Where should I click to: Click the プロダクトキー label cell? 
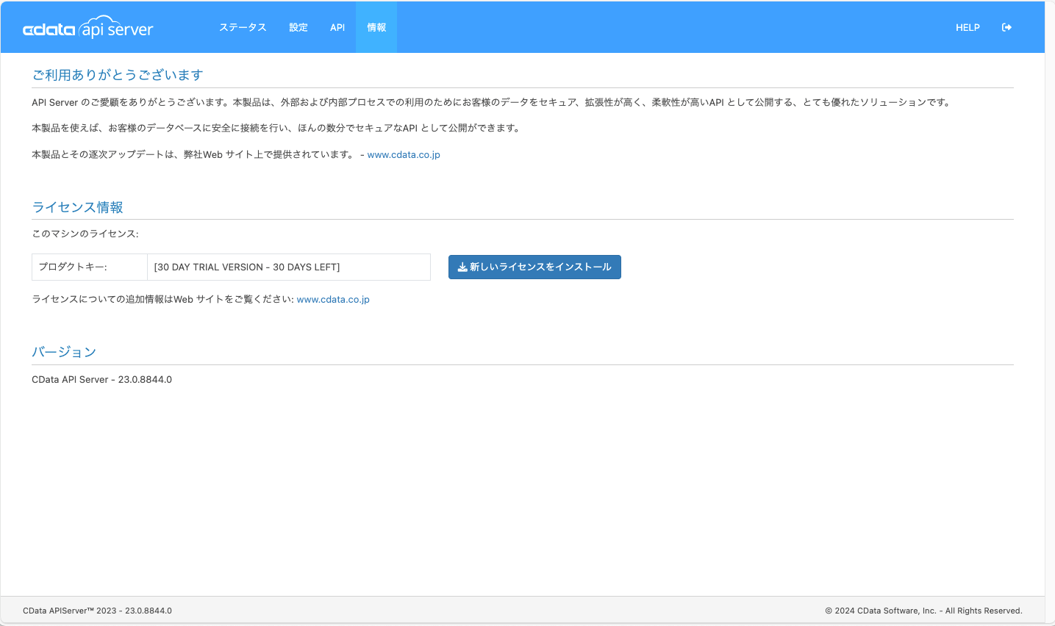click(90, 267)
